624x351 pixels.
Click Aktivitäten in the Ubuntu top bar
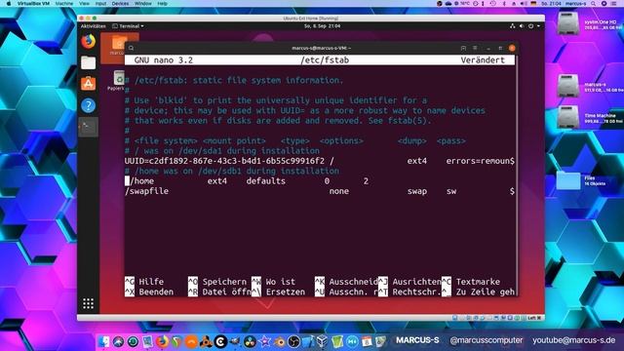point(94,26)
